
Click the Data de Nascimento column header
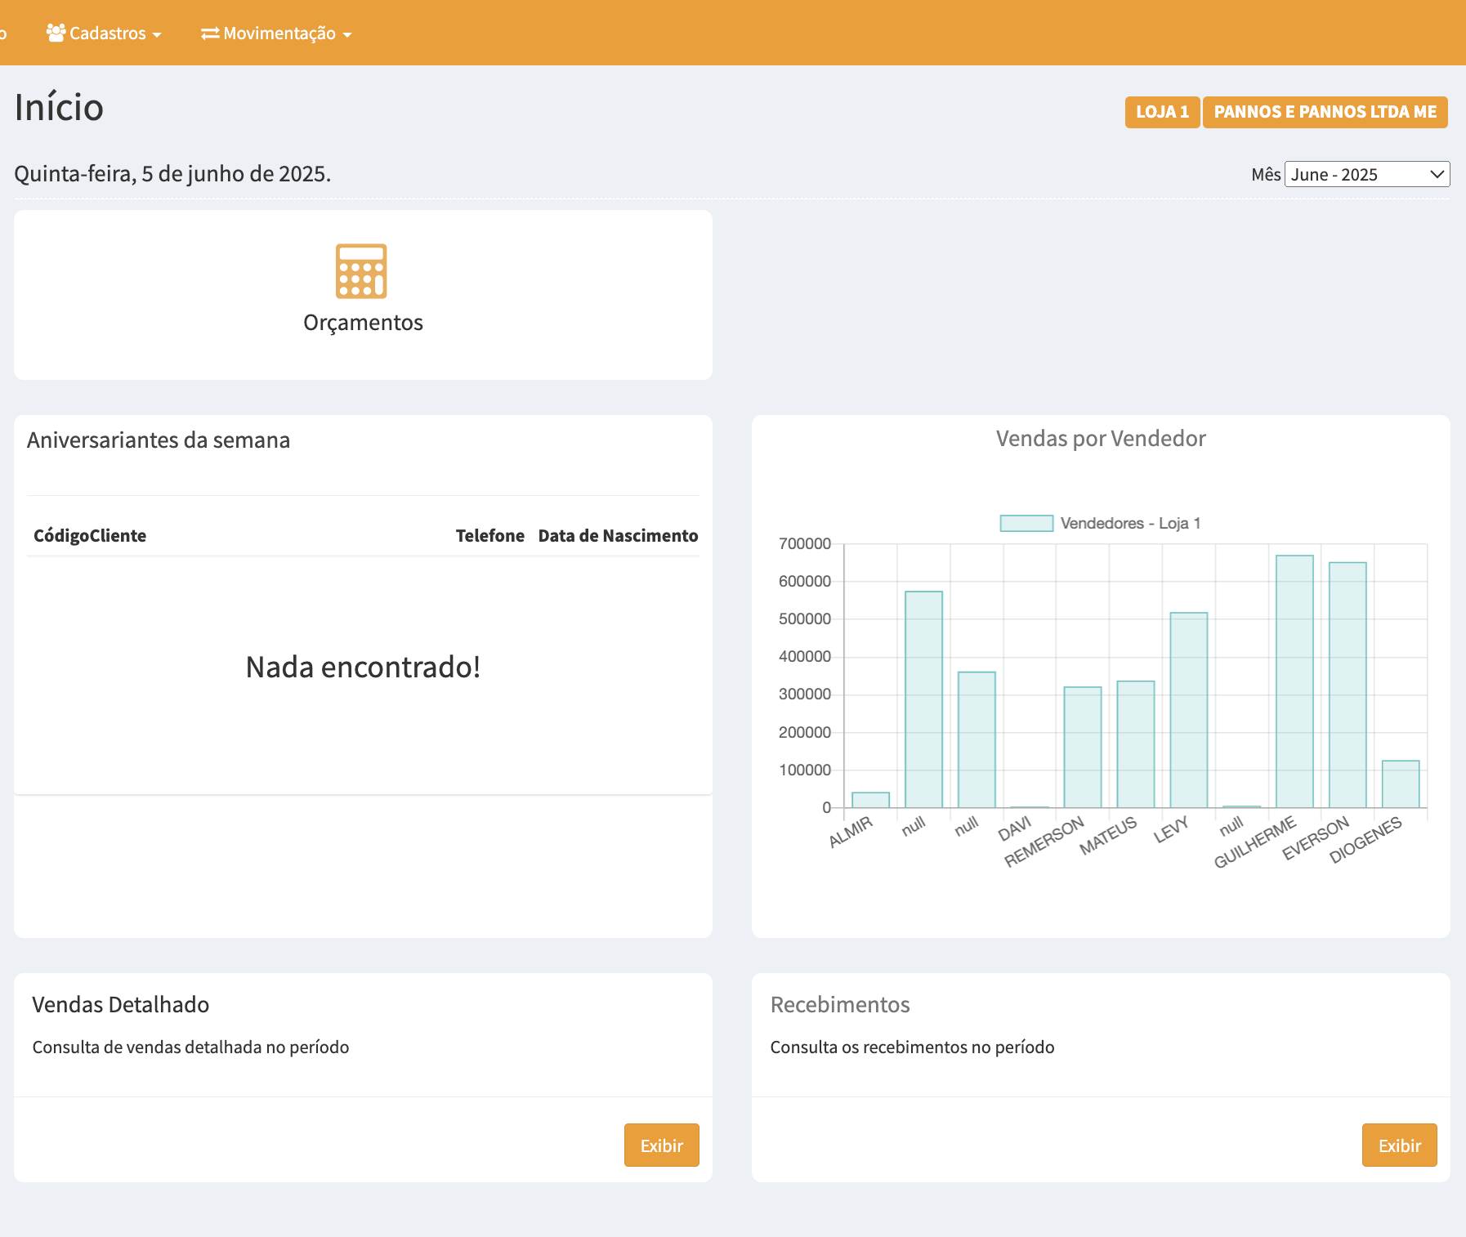point(618,536)
